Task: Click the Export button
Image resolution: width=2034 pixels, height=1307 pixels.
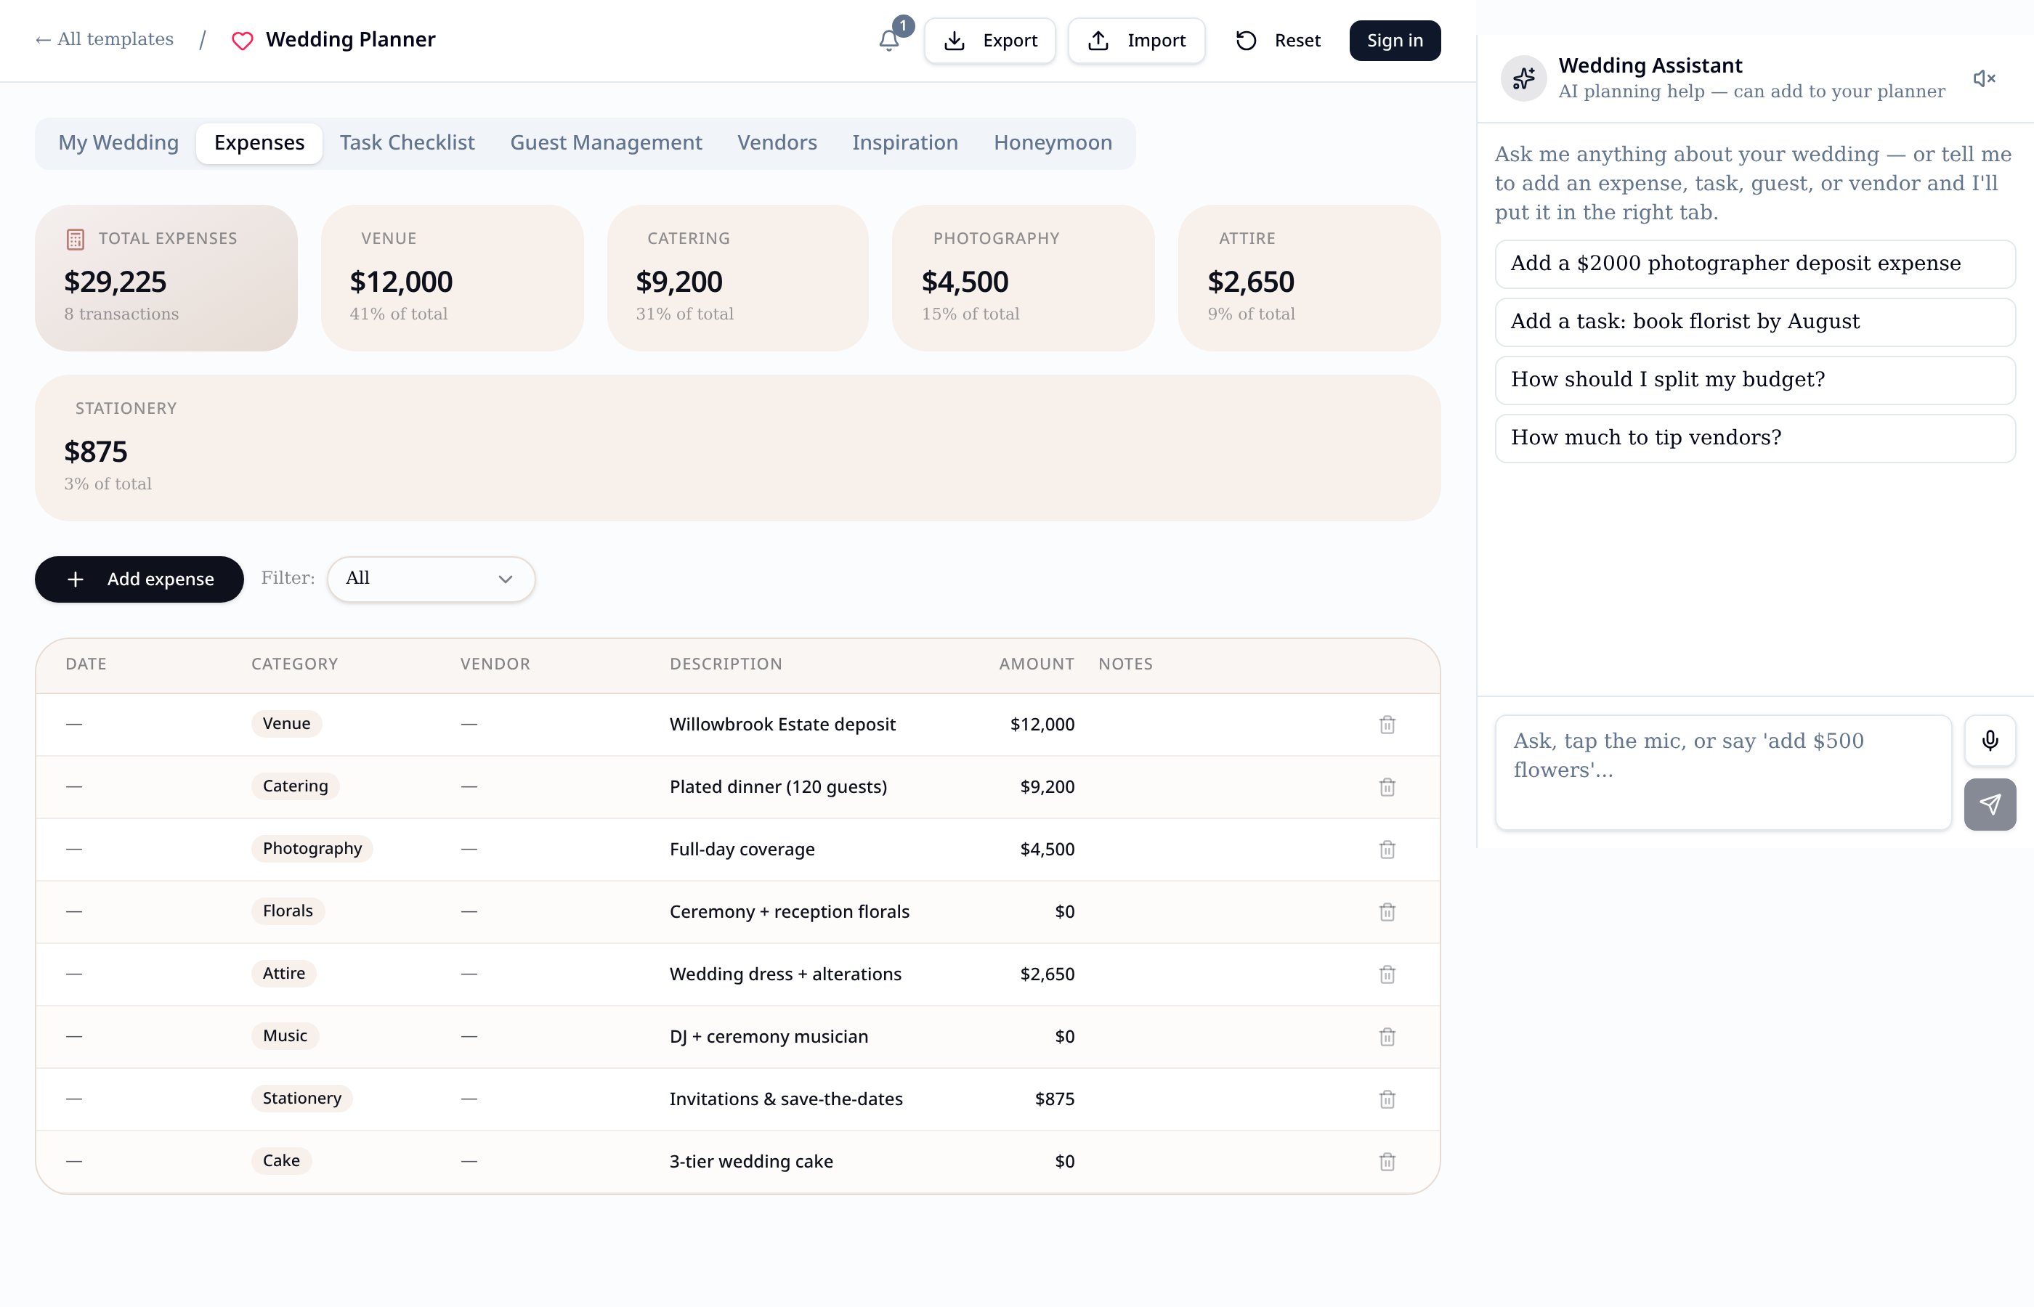Action: (990, 41)
